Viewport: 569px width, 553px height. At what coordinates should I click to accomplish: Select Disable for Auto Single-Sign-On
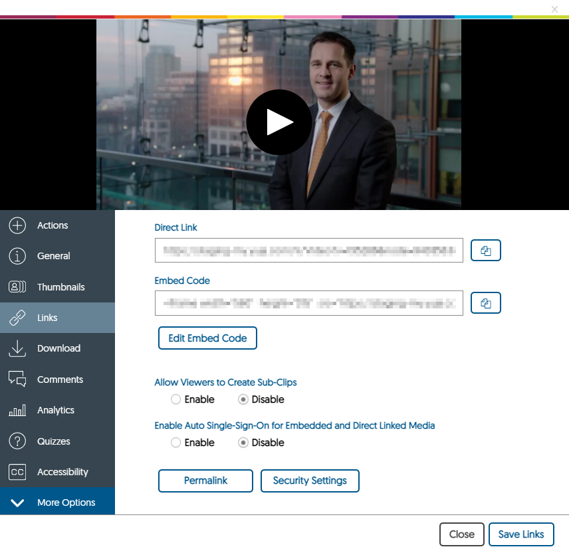[x=243, y=443]
